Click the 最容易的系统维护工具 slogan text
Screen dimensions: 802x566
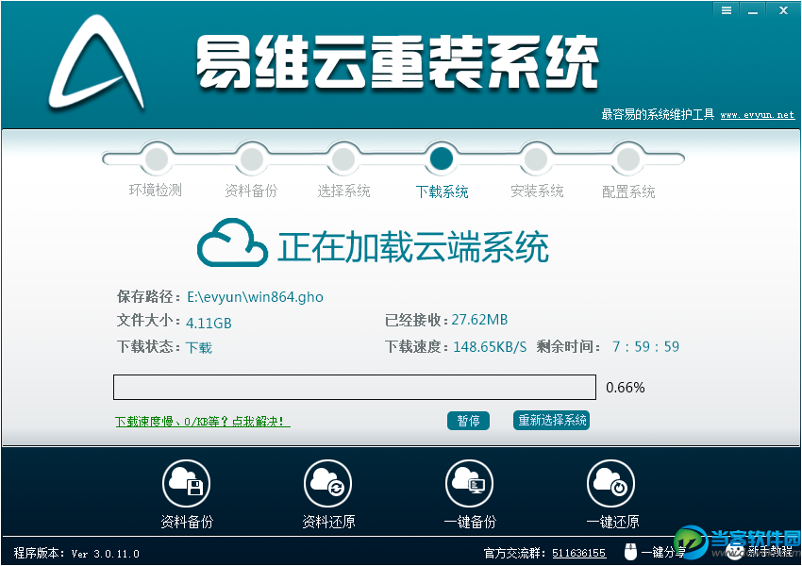coord(658,114)
